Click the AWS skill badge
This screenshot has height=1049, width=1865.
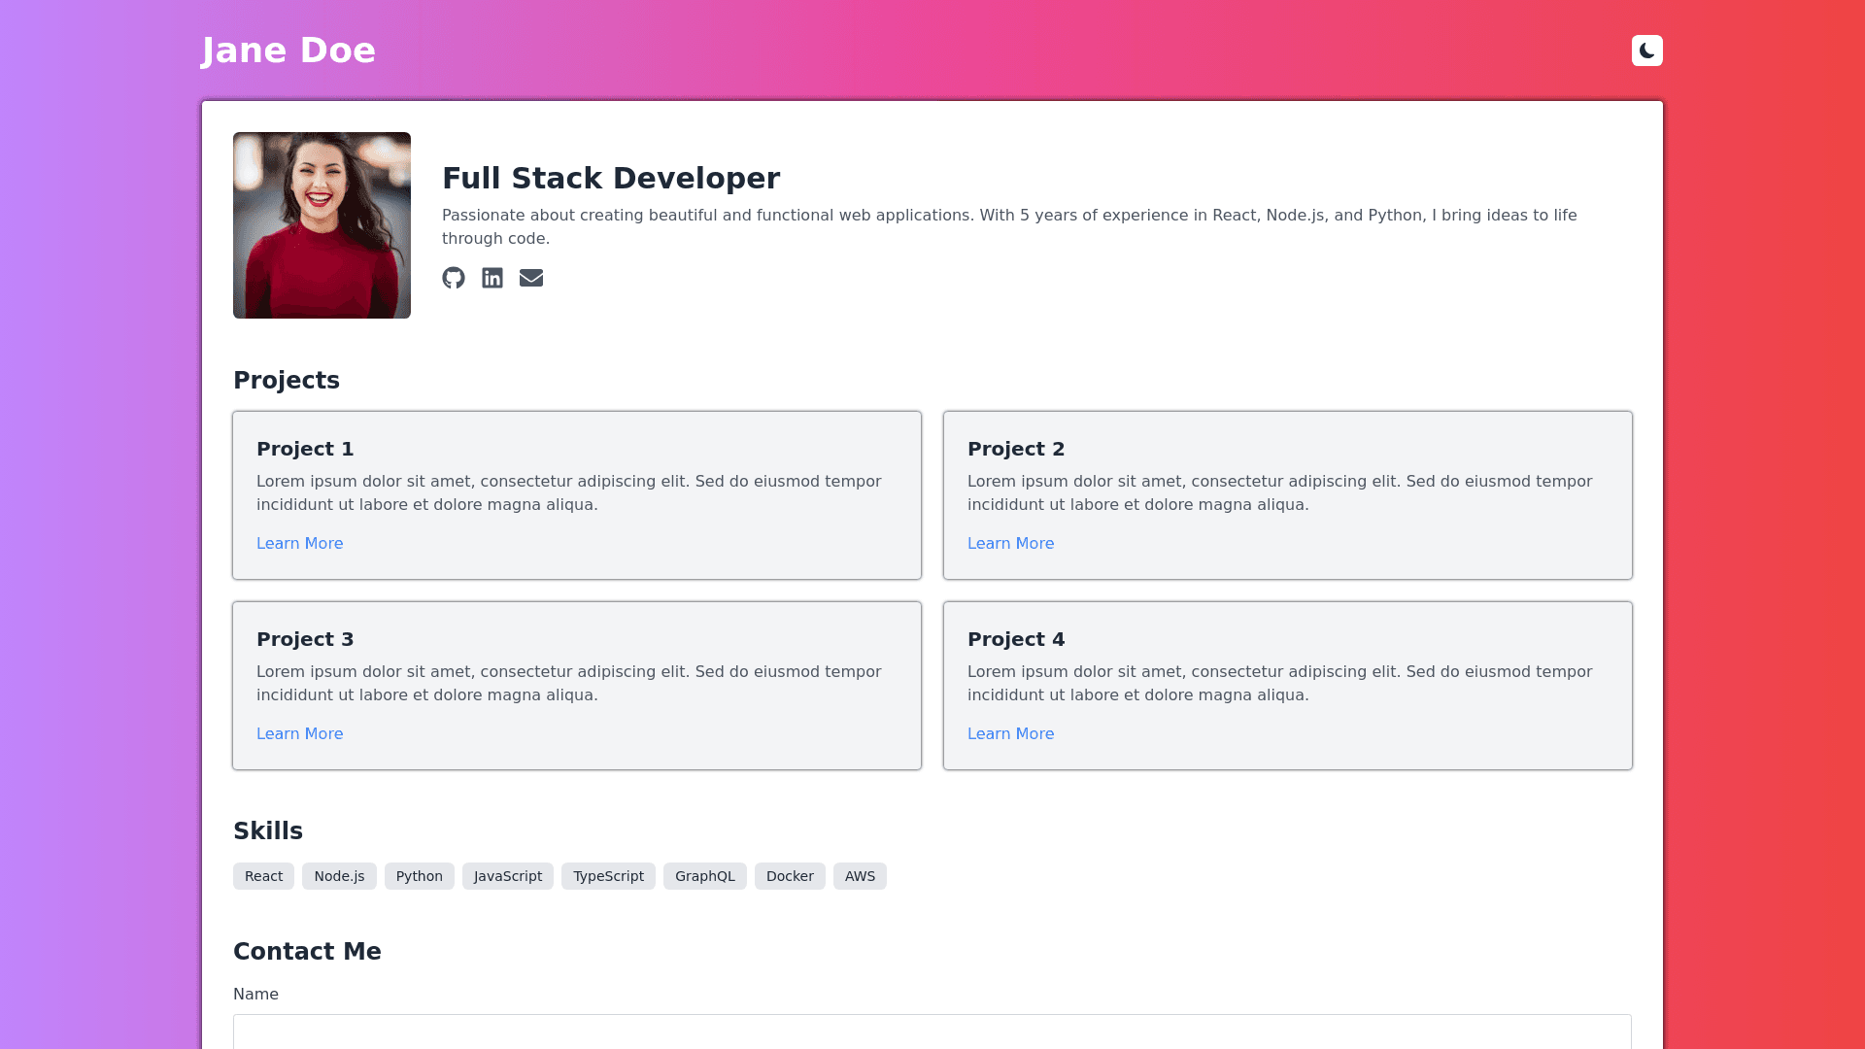(x=860, y=876)
